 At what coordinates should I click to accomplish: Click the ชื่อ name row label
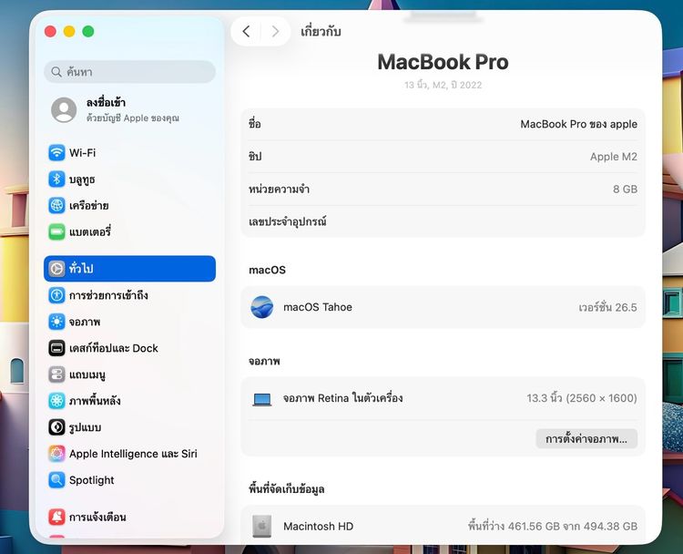pos(254,124)
